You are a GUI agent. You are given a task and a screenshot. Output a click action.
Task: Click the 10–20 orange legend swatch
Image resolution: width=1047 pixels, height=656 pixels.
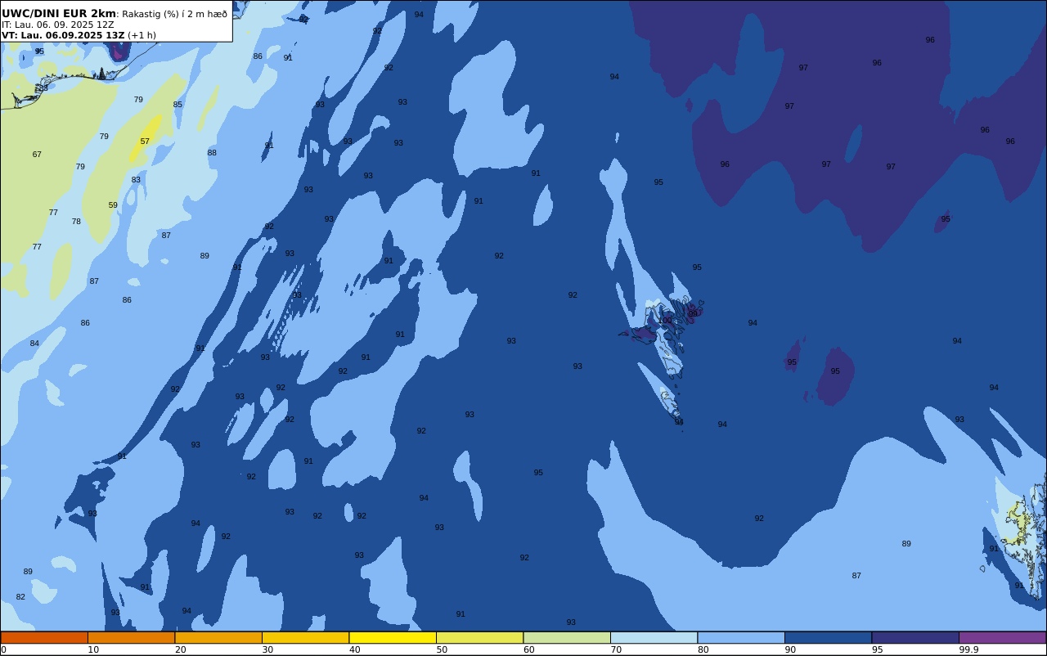pos(131,637)
